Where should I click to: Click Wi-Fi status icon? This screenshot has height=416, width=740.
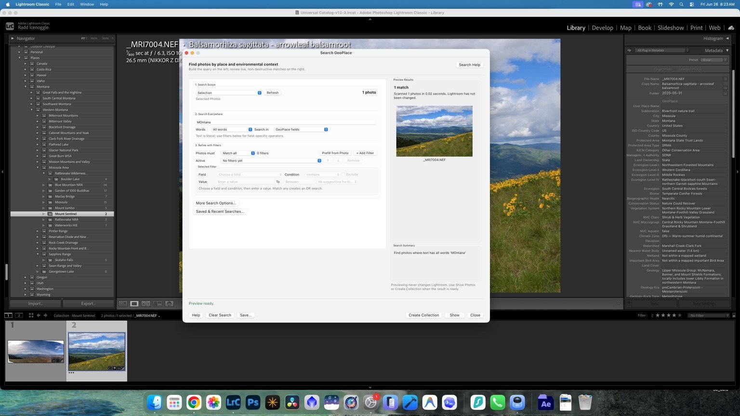(671, 4)
